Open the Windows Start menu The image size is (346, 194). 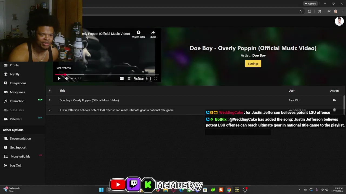[101, 190]
